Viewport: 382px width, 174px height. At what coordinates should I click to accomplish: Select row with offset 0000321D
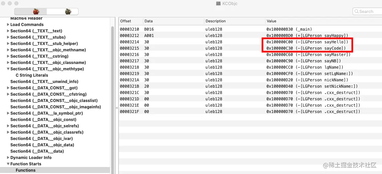tap(250, 99)
